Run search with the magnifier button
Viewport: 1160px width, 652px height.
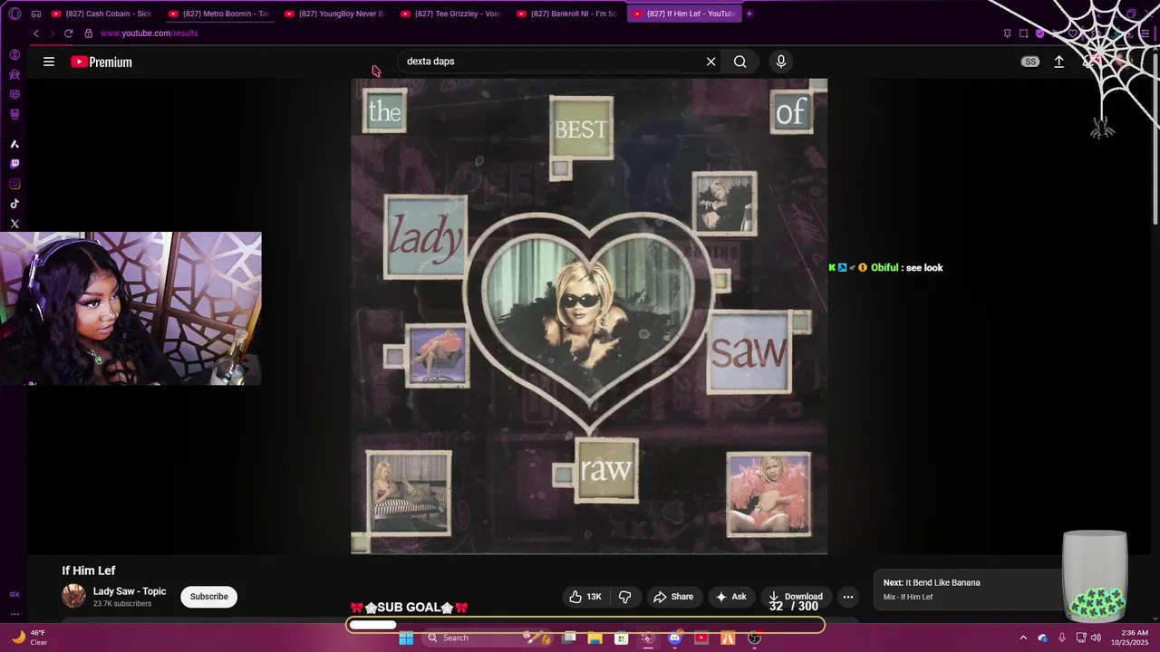[x=740, y=62]
